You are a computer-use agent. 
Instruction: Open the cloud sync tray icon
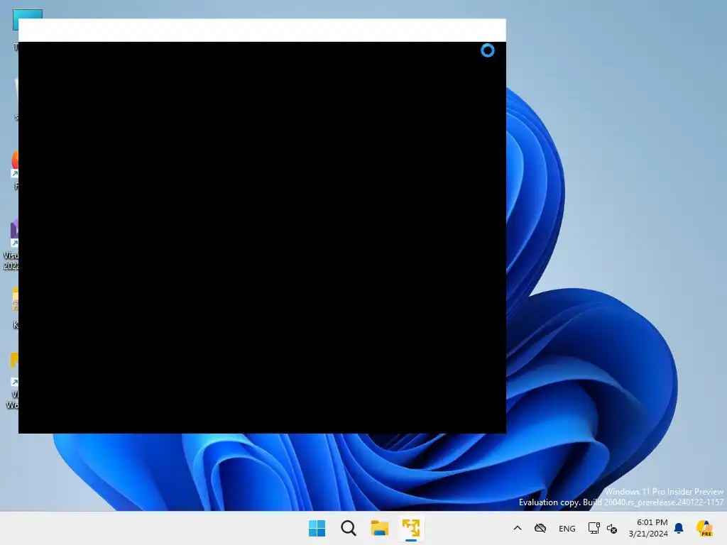pyautogui.click(x=540, y=528)
